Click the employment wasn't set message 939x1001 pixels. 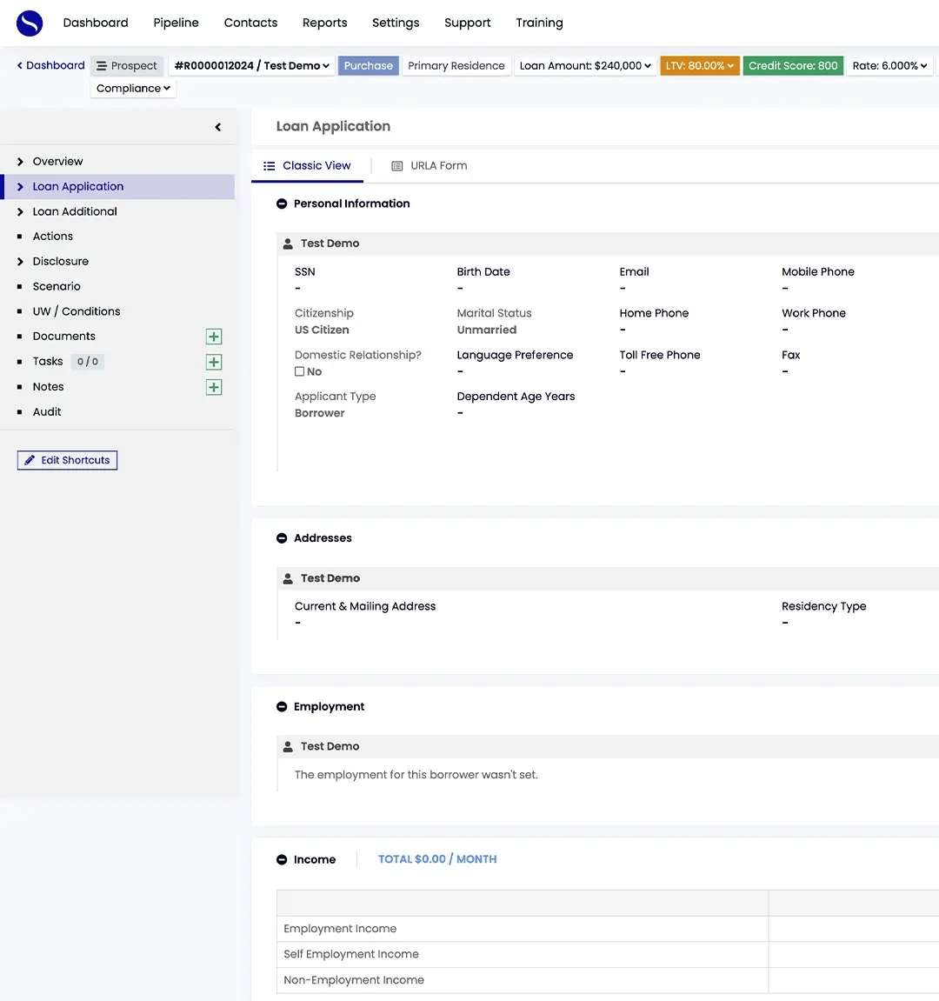[x=416, y=775]
